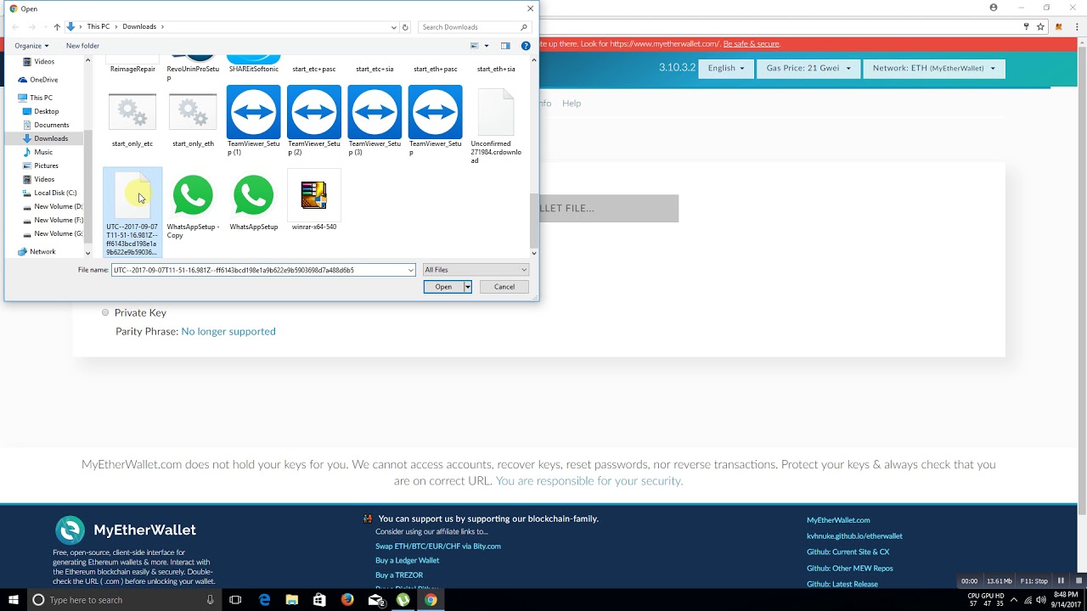The width and height of the screenshot is (1087, 611).
Task: Select the Unconfirmed 271984.crdownload file
Action: tap(496, 126)
